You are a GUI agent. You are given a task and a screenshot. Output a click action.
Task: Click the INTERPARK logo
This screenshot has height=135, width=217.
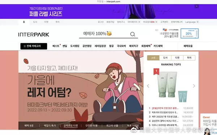coord(34,34)
